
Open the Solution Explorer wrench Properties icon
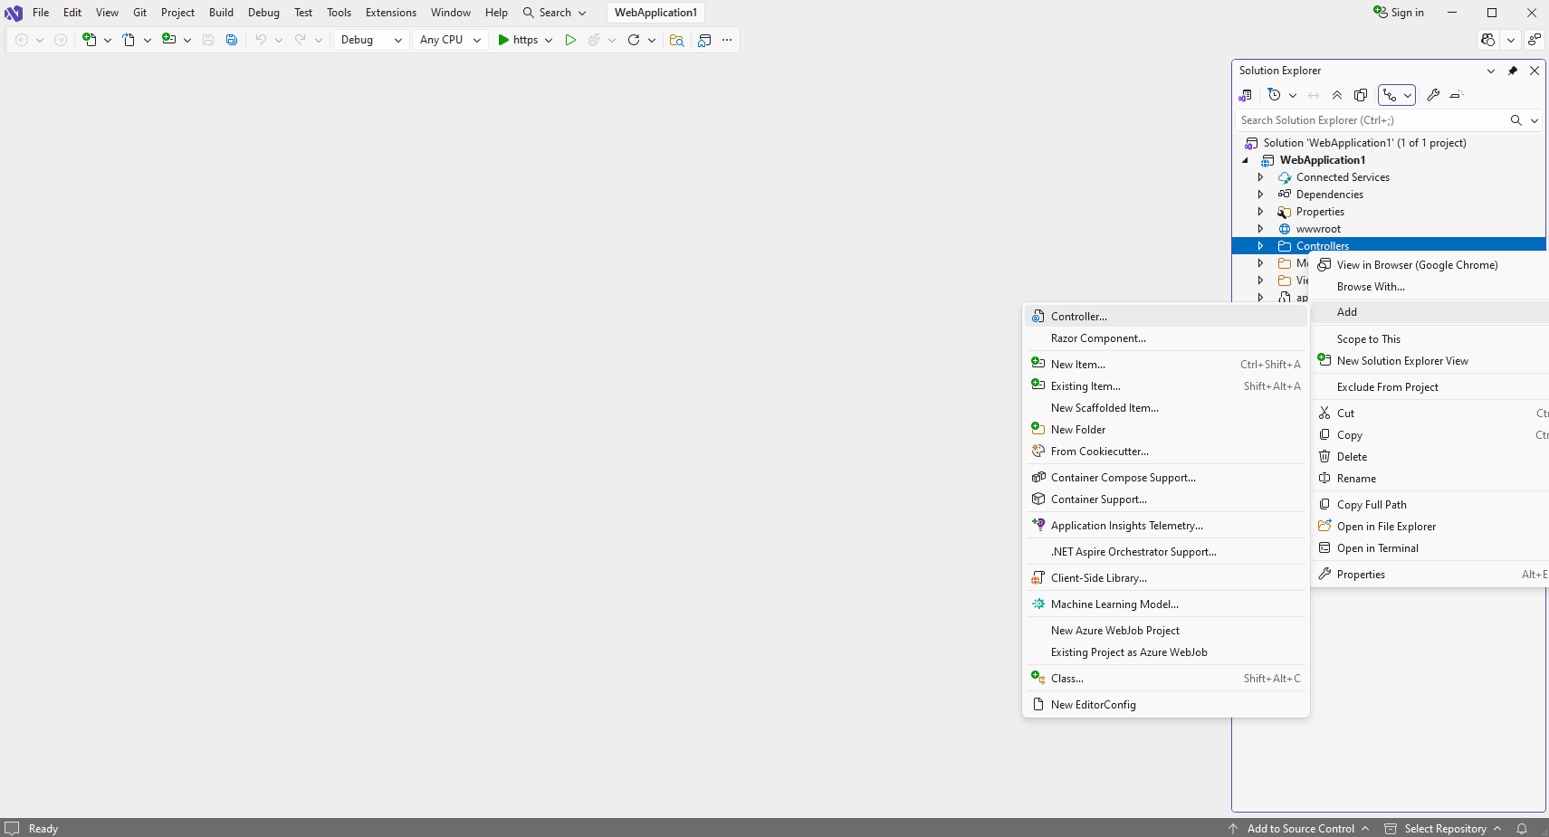pyautogui.click(x=1433, y=95)
